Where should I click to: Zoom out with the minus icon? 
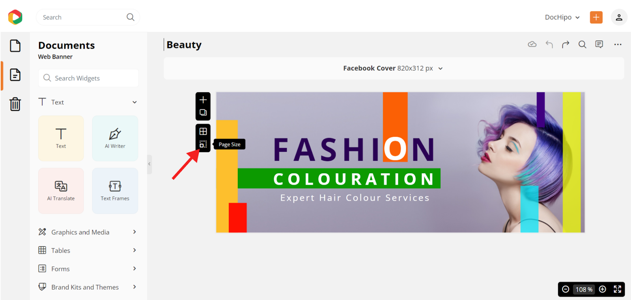[x=566, y=289]
